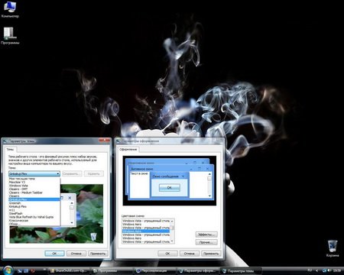
Task: Click the color scheme list scrollbar down arrow
Action: pos(172,241)
